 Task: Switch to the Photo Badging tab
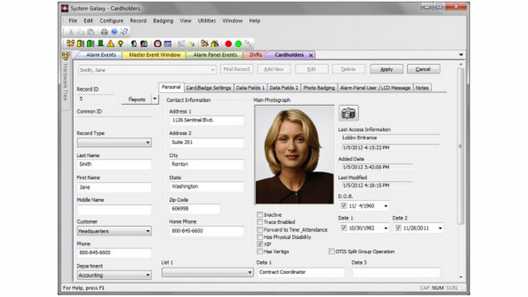coord(319,87)
